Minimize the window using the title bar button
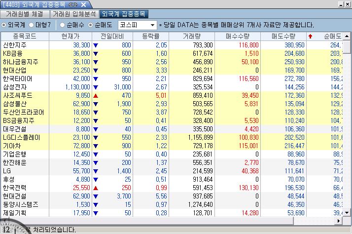Screen dimensions: 352x234 342,4
